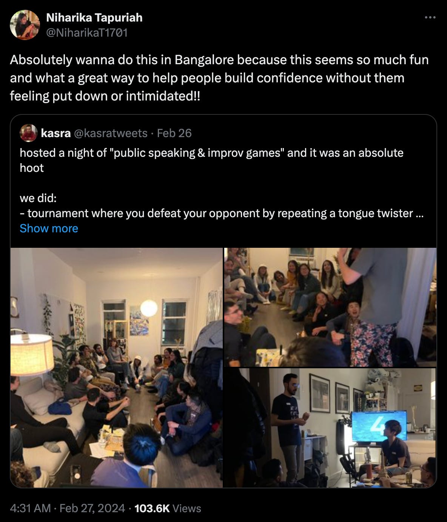
Task: Click kasra's small profile avatar
Action: tap(29, 133)
